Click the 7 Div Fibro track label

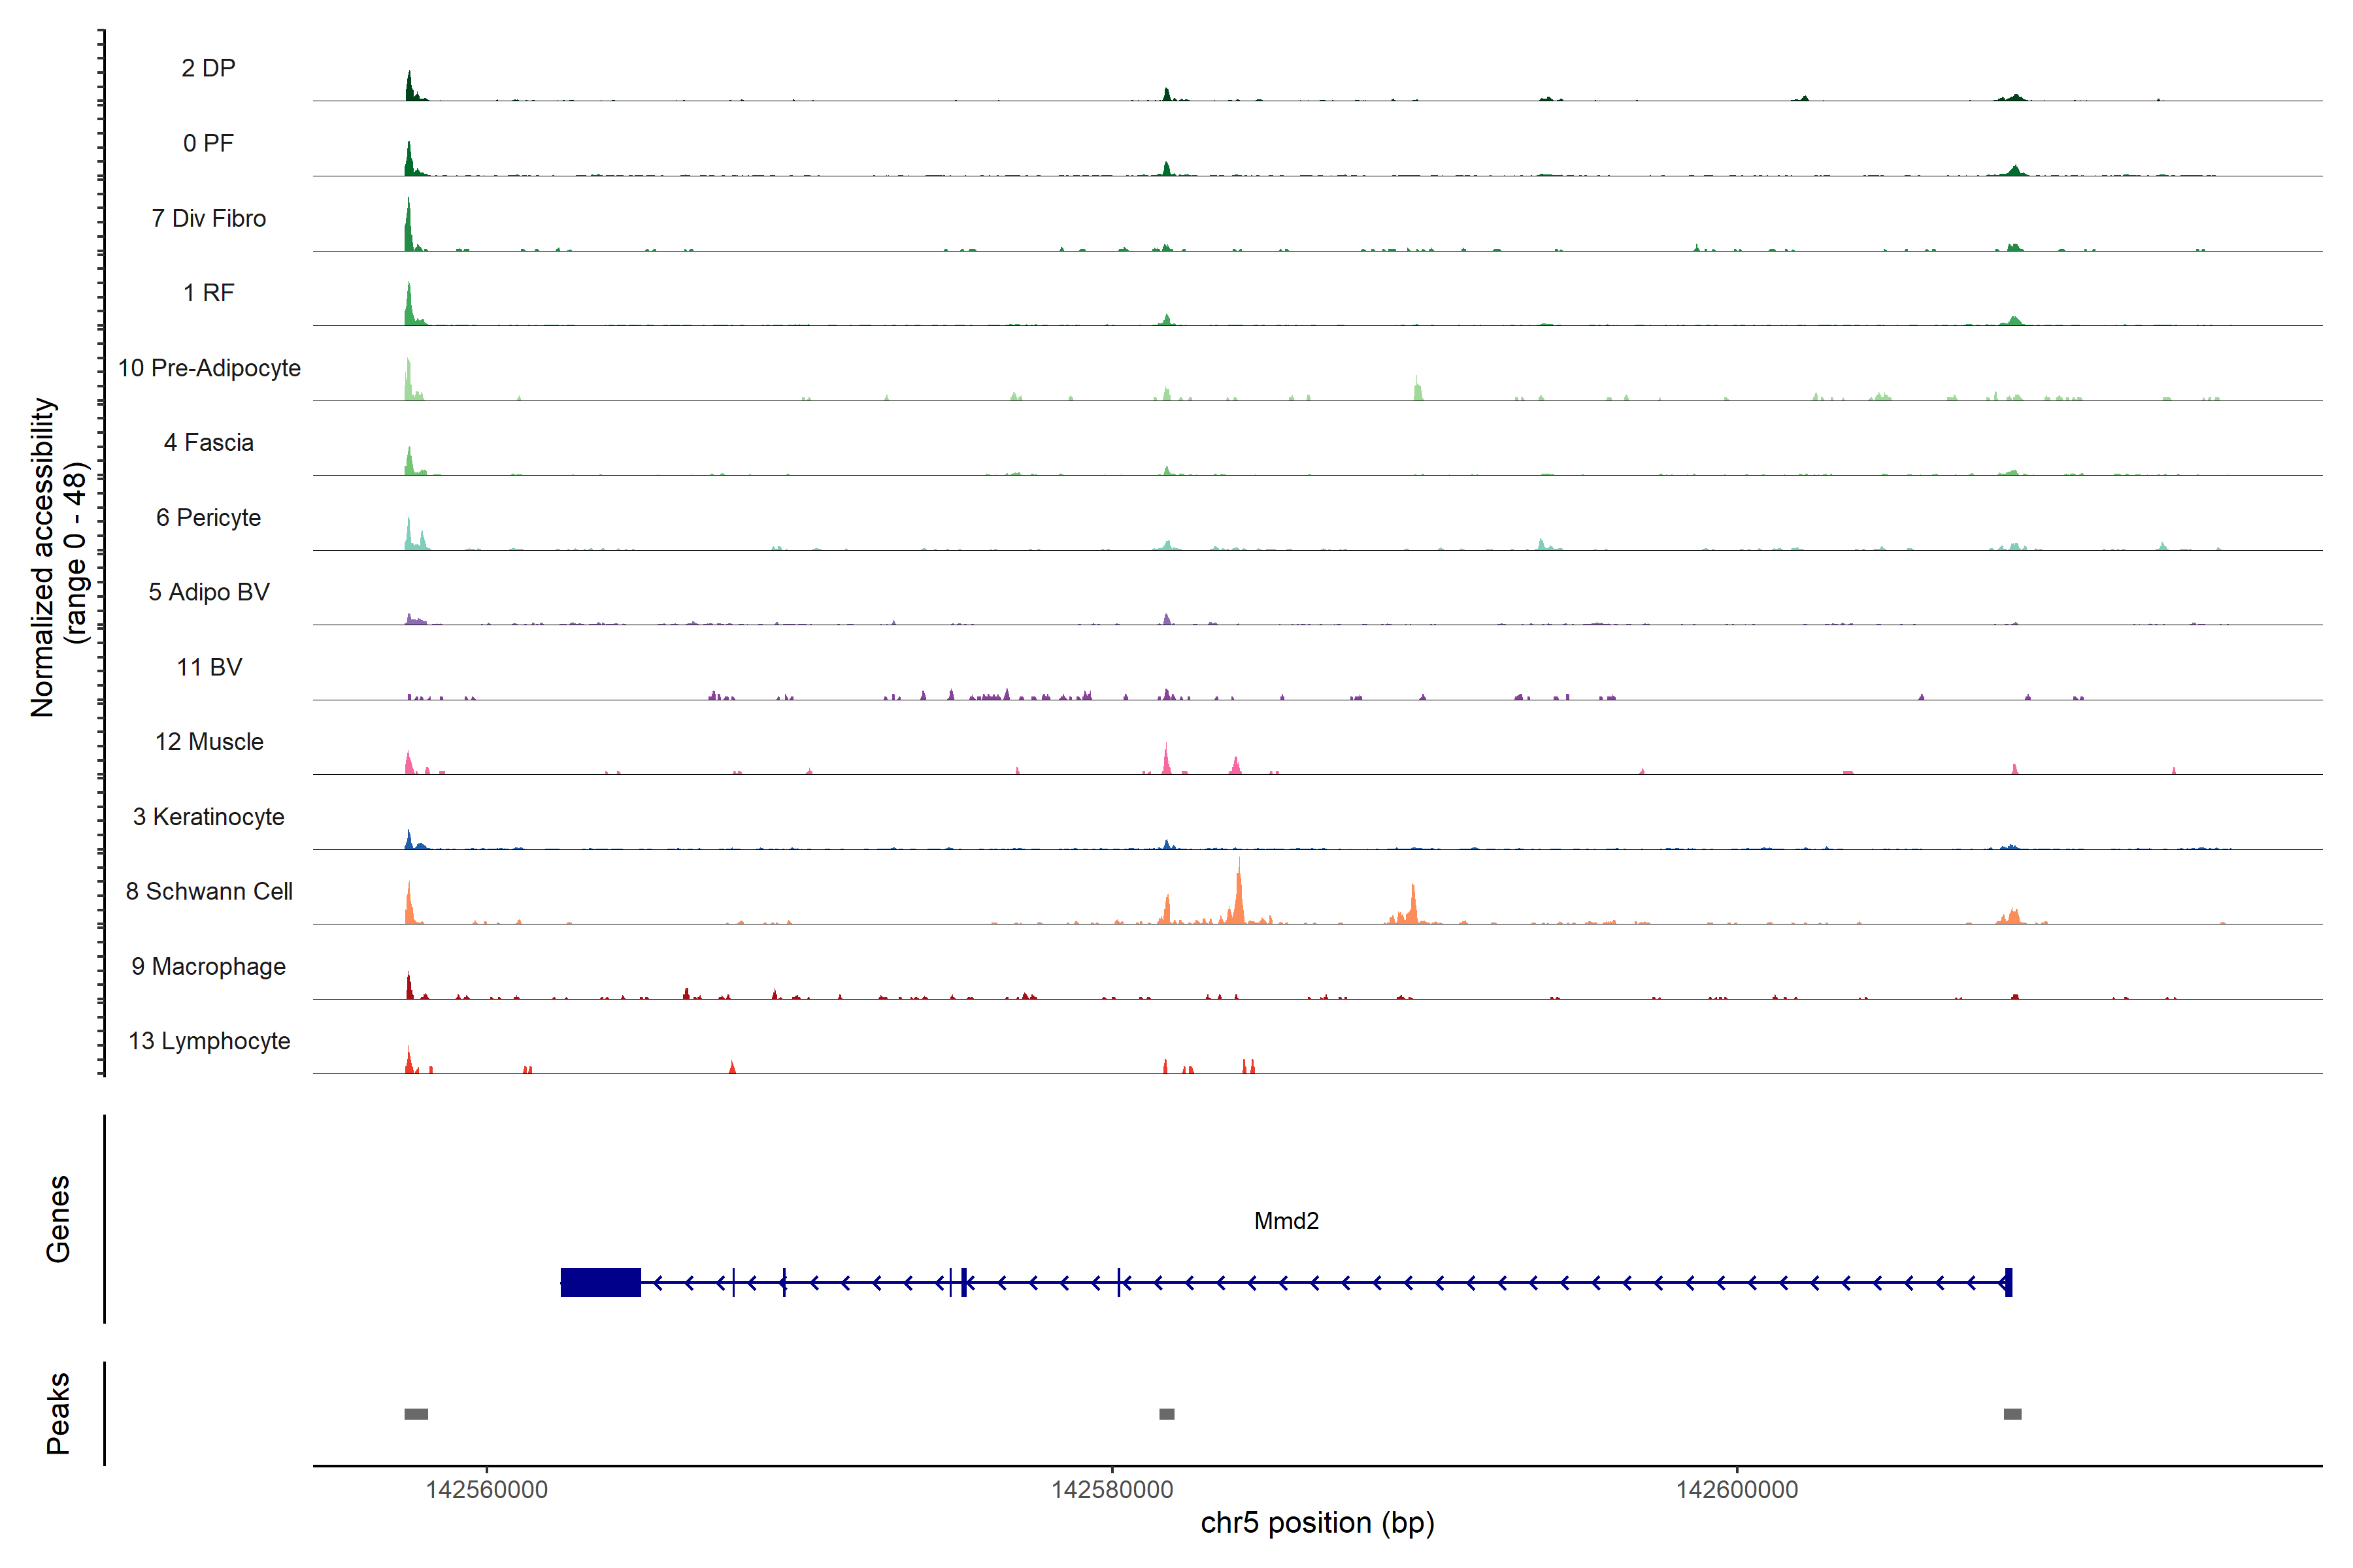(x=208, y=218)
